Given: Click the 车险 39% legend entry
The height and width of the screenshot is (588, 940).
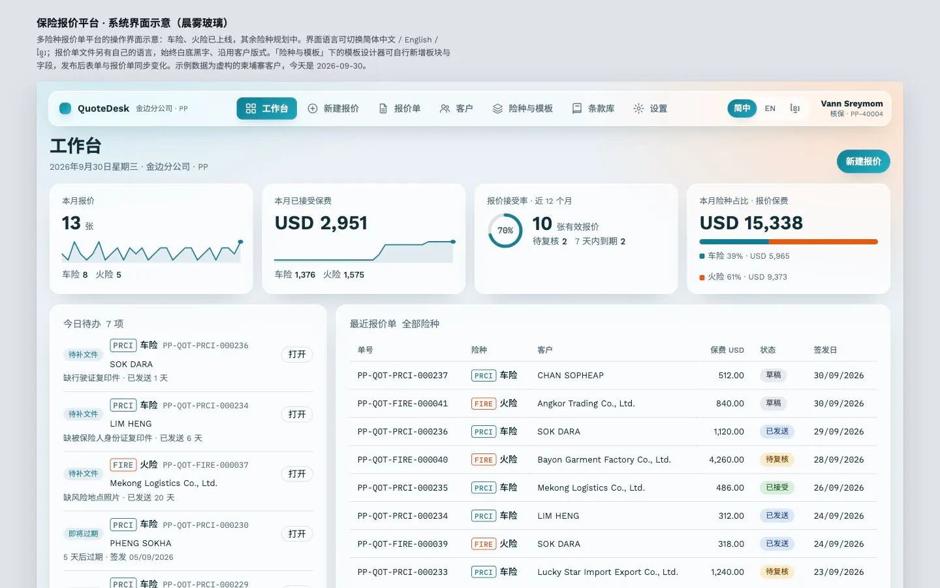Looking at the screenshot, I should click(745, 256).
